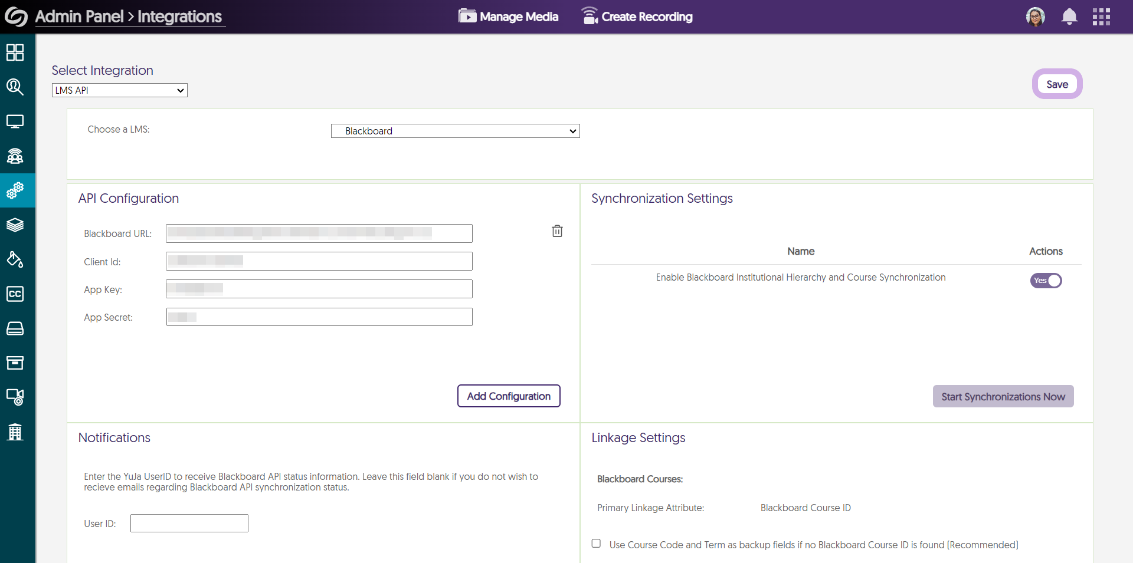Open the CC captions icon in sidebar
This screenshot has width=1133, height=563.
15,294
